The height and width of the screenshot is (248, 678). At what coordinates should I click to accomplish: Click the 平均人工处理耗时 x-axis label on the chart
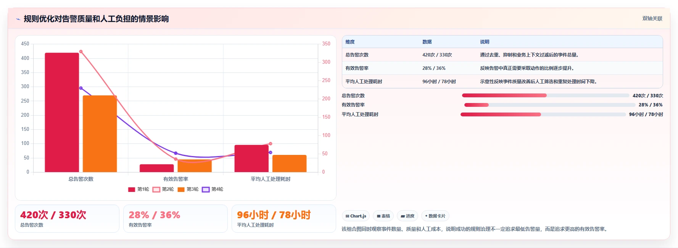[271, 179]
